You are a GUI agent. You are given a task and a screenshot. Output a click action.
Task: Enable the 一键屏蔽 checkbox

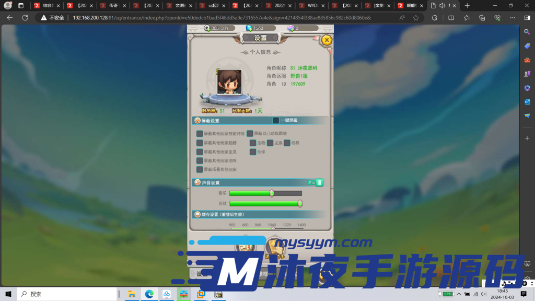[x=276, y=120]
